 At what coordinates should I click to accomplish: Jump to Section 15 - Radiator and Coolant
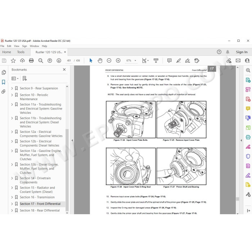coord(37,190)
